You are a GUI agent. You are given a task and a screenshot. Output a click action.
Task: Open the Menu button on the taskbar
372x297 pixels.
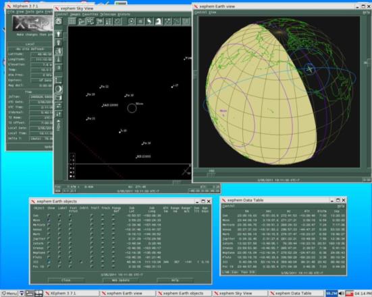click(x=9, y=294)
